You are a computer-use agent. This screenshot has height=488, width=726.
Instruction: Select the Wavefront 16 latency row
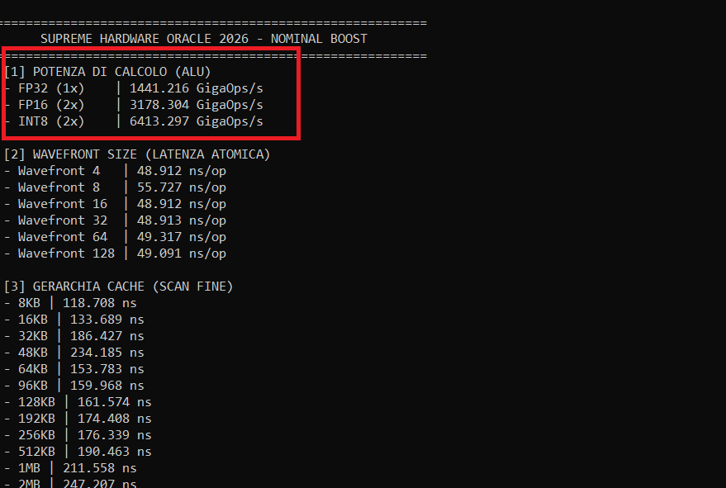pyautogui.click(x=116, y=204)
